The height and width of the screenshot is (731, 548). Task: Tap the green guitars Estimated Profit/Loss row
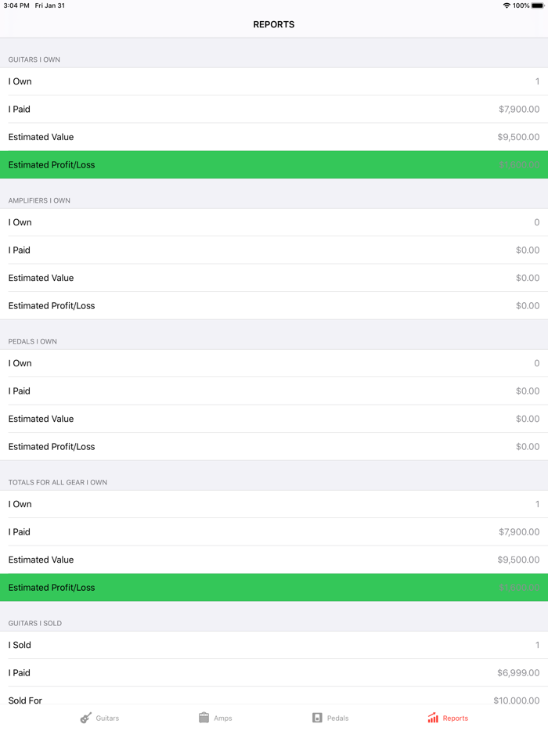click(x=274, y=165)
